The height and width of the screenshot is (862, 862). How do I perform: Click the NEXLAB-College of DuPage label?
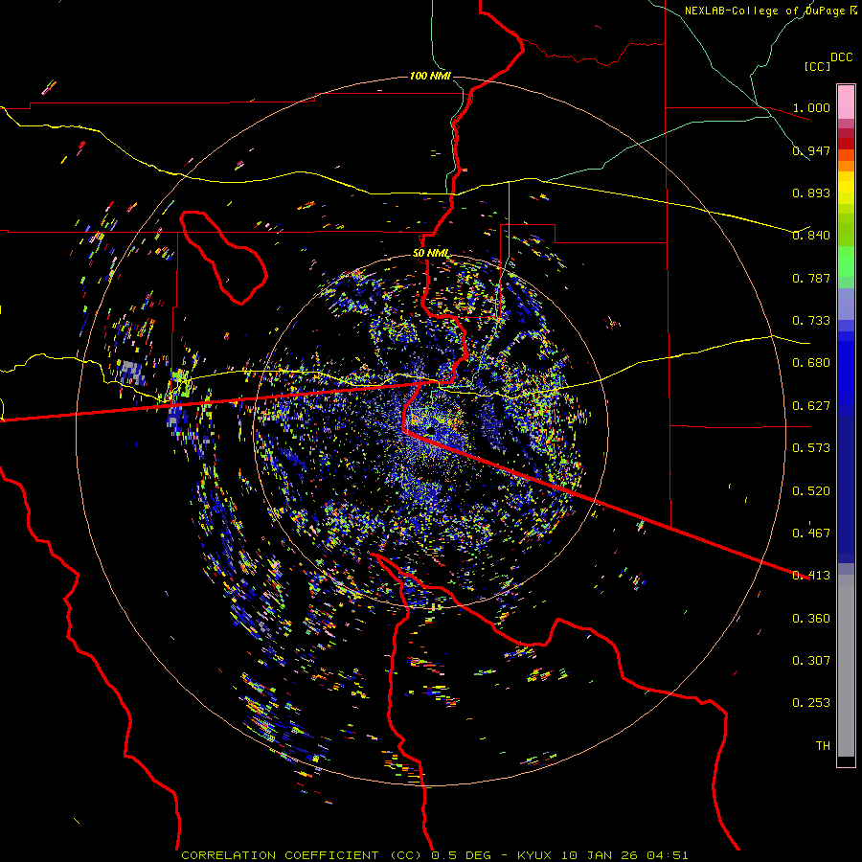[x=766, y=11]
